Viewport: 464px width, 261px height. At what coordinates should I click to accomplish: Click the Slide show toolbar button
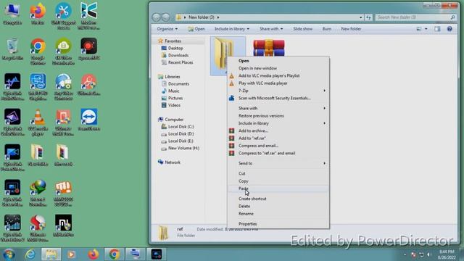pyautogui.click(x=302, y=29)
